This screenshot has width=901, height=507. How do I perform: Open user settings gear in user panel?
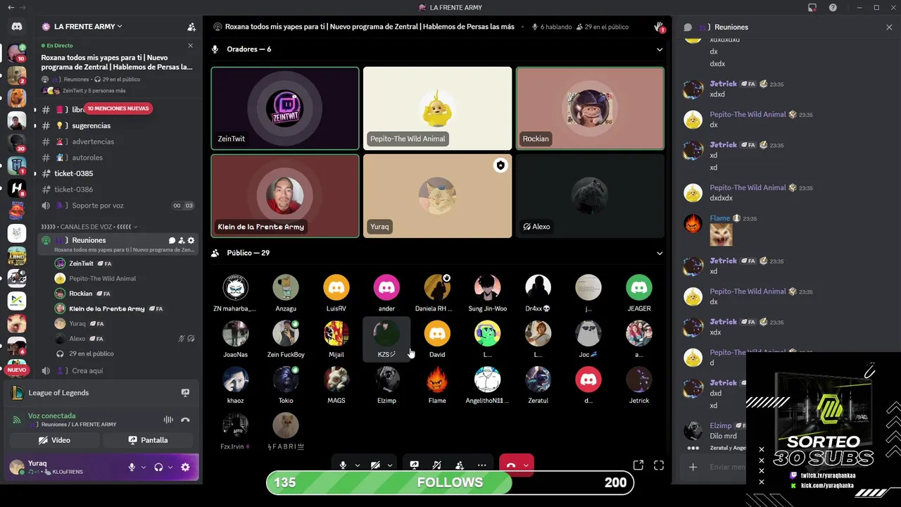[x=185, y=467]
